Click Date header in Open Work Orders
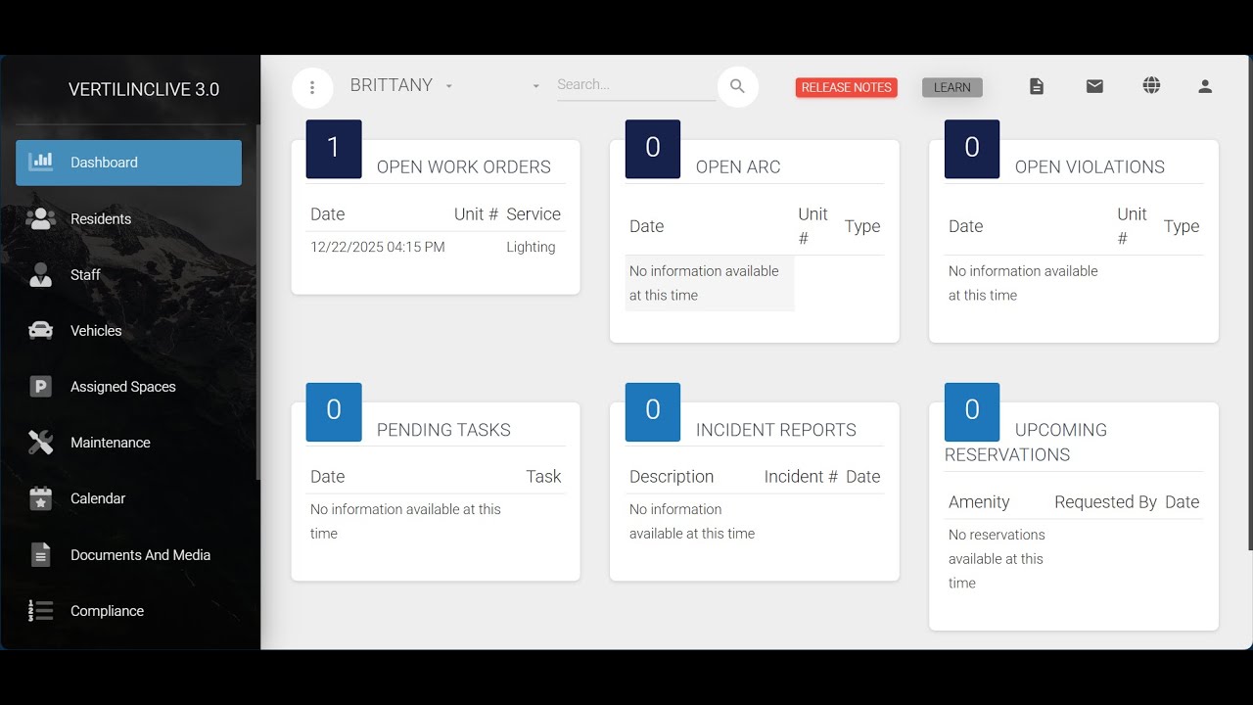The height and width of the screenshot is (705, 1253). [328, 214]
